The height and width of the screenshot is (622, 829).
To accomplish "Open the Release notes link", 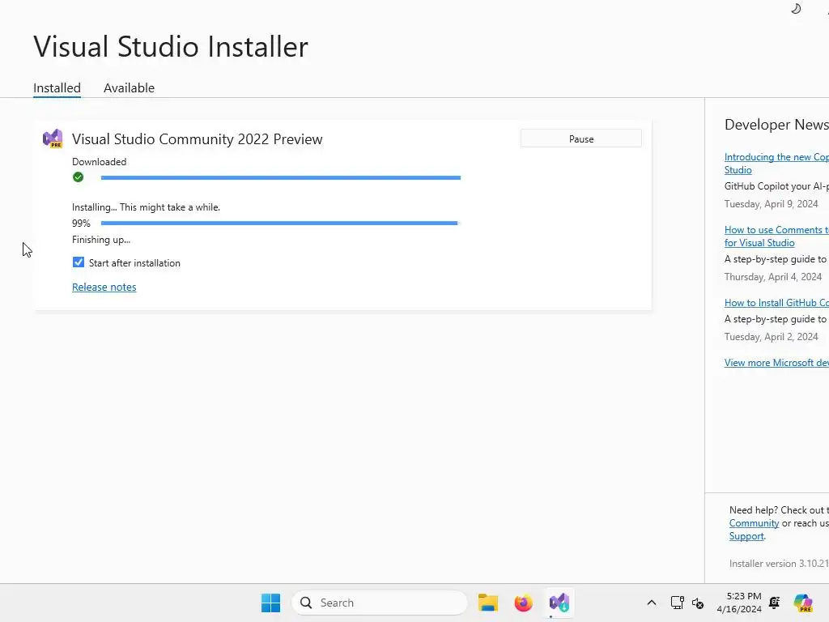I will tap(104, 287).
